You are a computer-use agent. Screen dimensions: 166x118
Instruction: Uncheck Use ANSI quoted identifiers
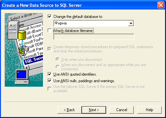[x=49, y=74]
